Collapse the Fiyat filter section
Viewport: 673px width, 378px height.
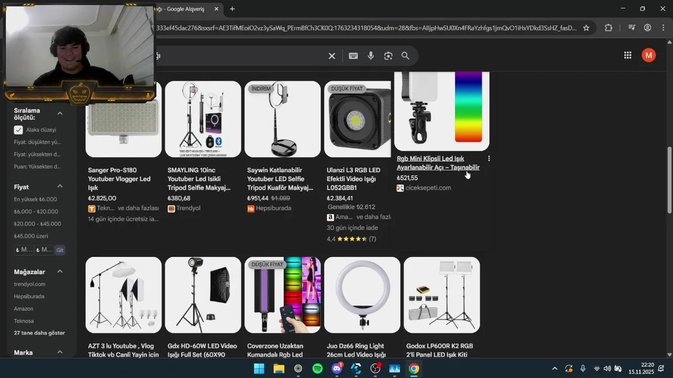pyautogui.click(x=60, y=186)
